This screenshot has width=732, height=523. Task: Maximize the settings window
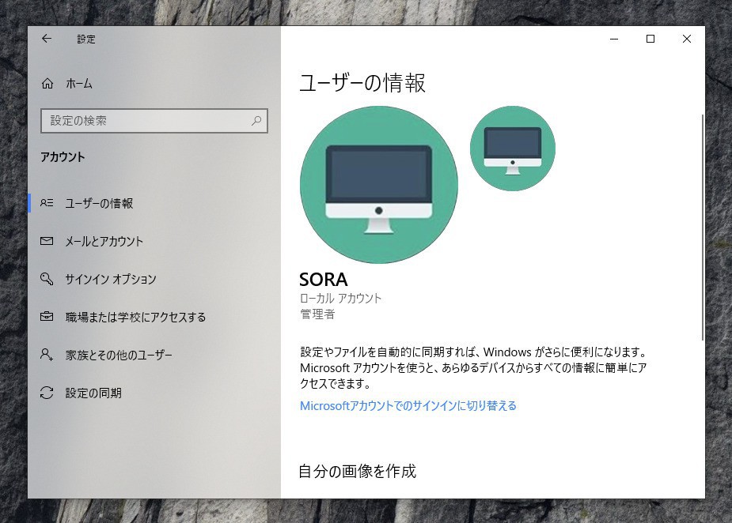pos(650,39)
